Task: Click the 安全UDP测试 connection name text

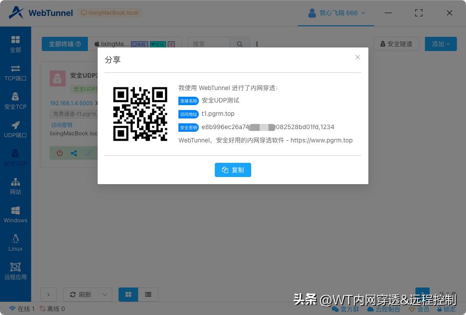Action: [x=220, y=100]
